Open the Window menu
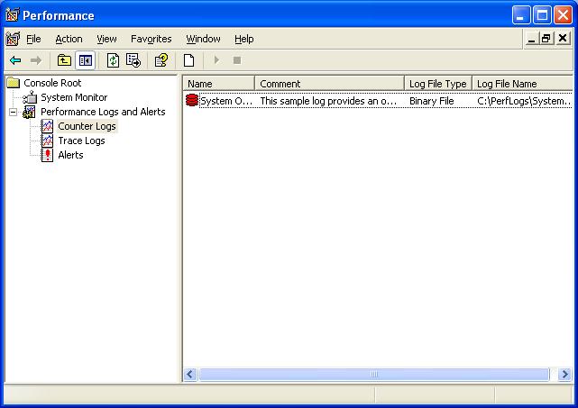 coord(203,39)
